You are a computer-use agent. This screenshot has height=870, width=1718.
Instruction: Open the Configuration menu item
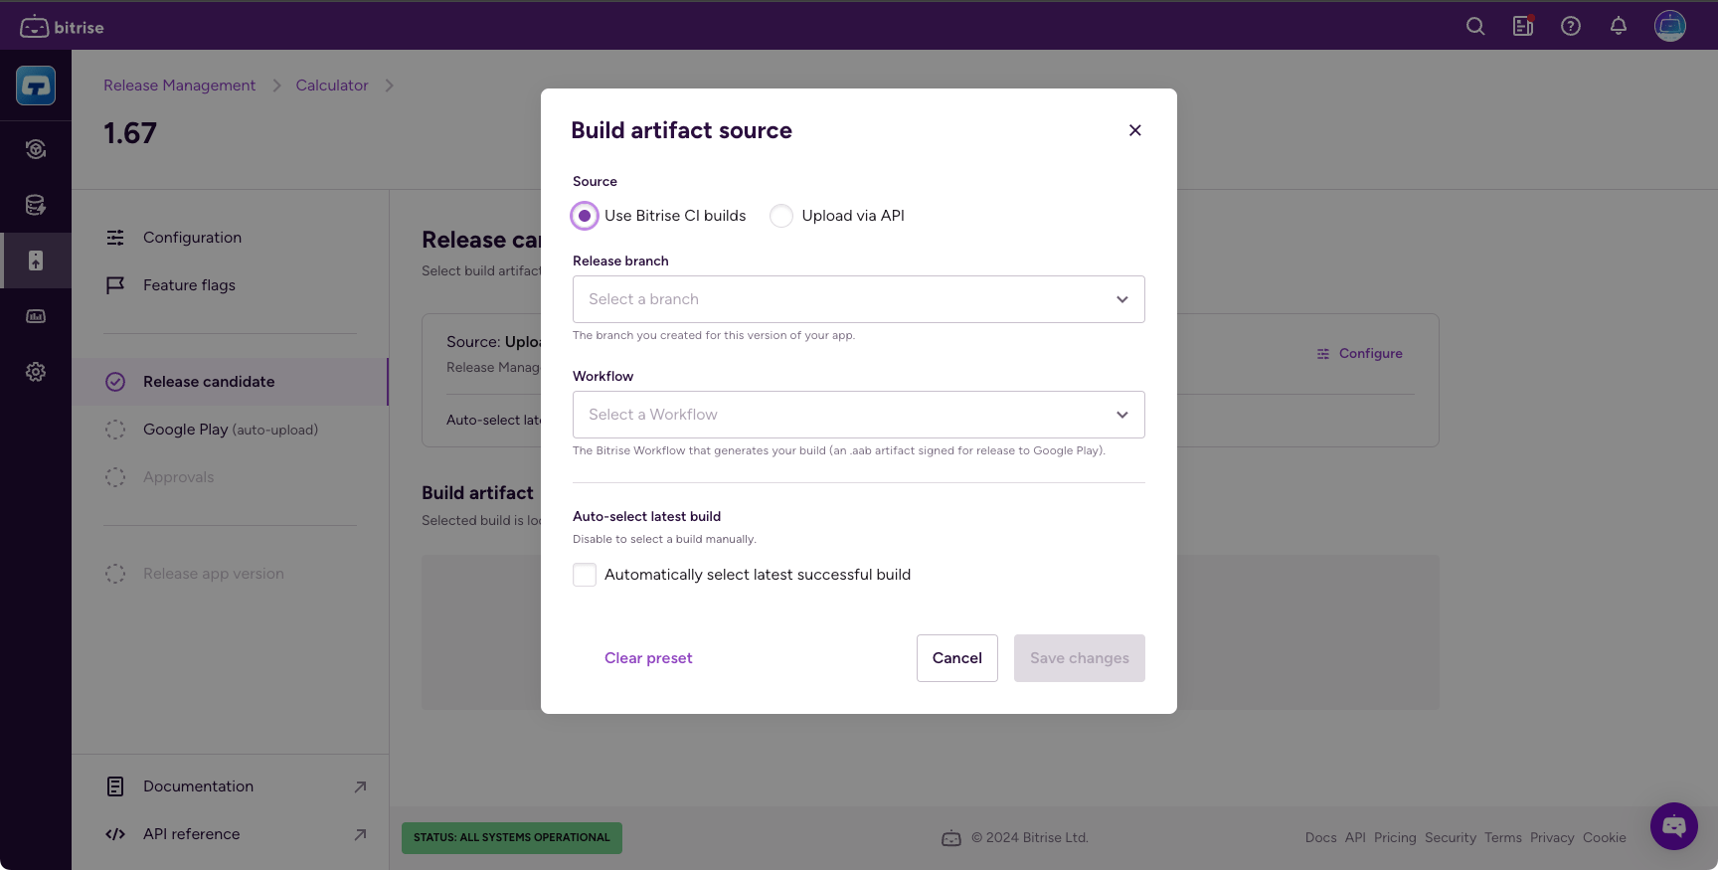pos(192,238)
